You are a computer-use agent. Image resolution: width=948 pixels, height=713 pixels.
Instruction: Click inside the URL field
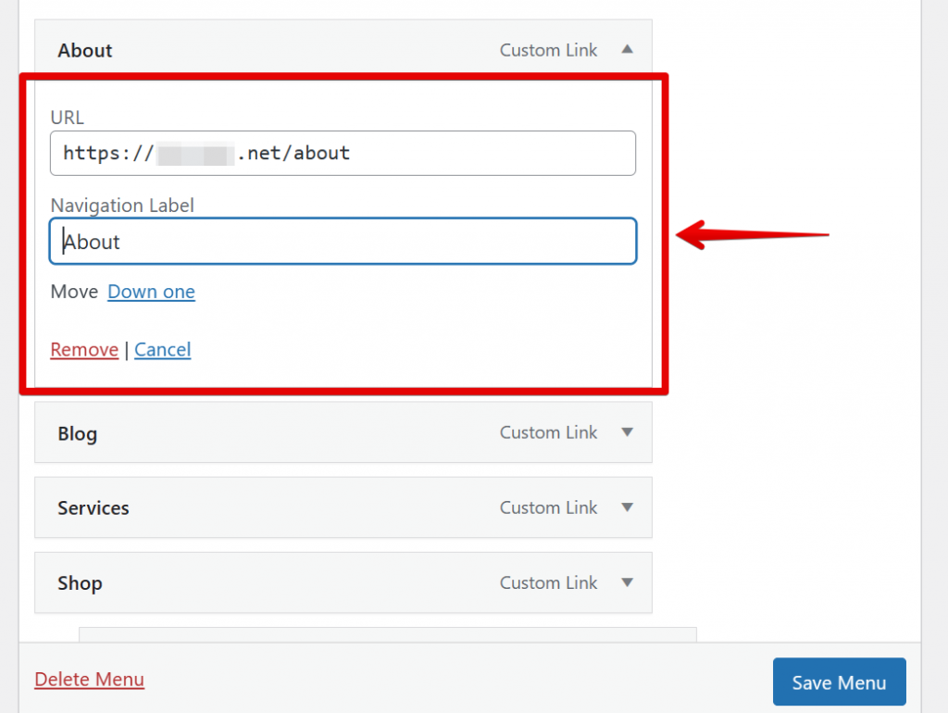(343, 153)
